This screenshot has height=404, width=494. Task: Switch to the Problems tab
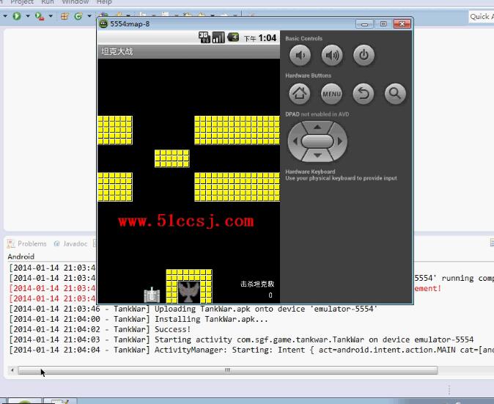pos(27,243)
